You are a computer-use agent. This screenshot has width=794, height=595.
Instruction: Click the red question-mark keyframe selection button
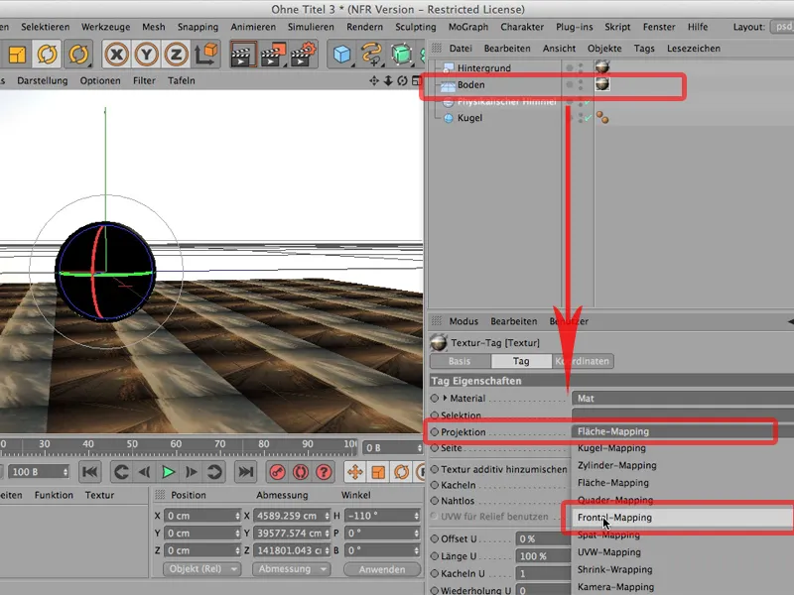click(x=324, y=472)
